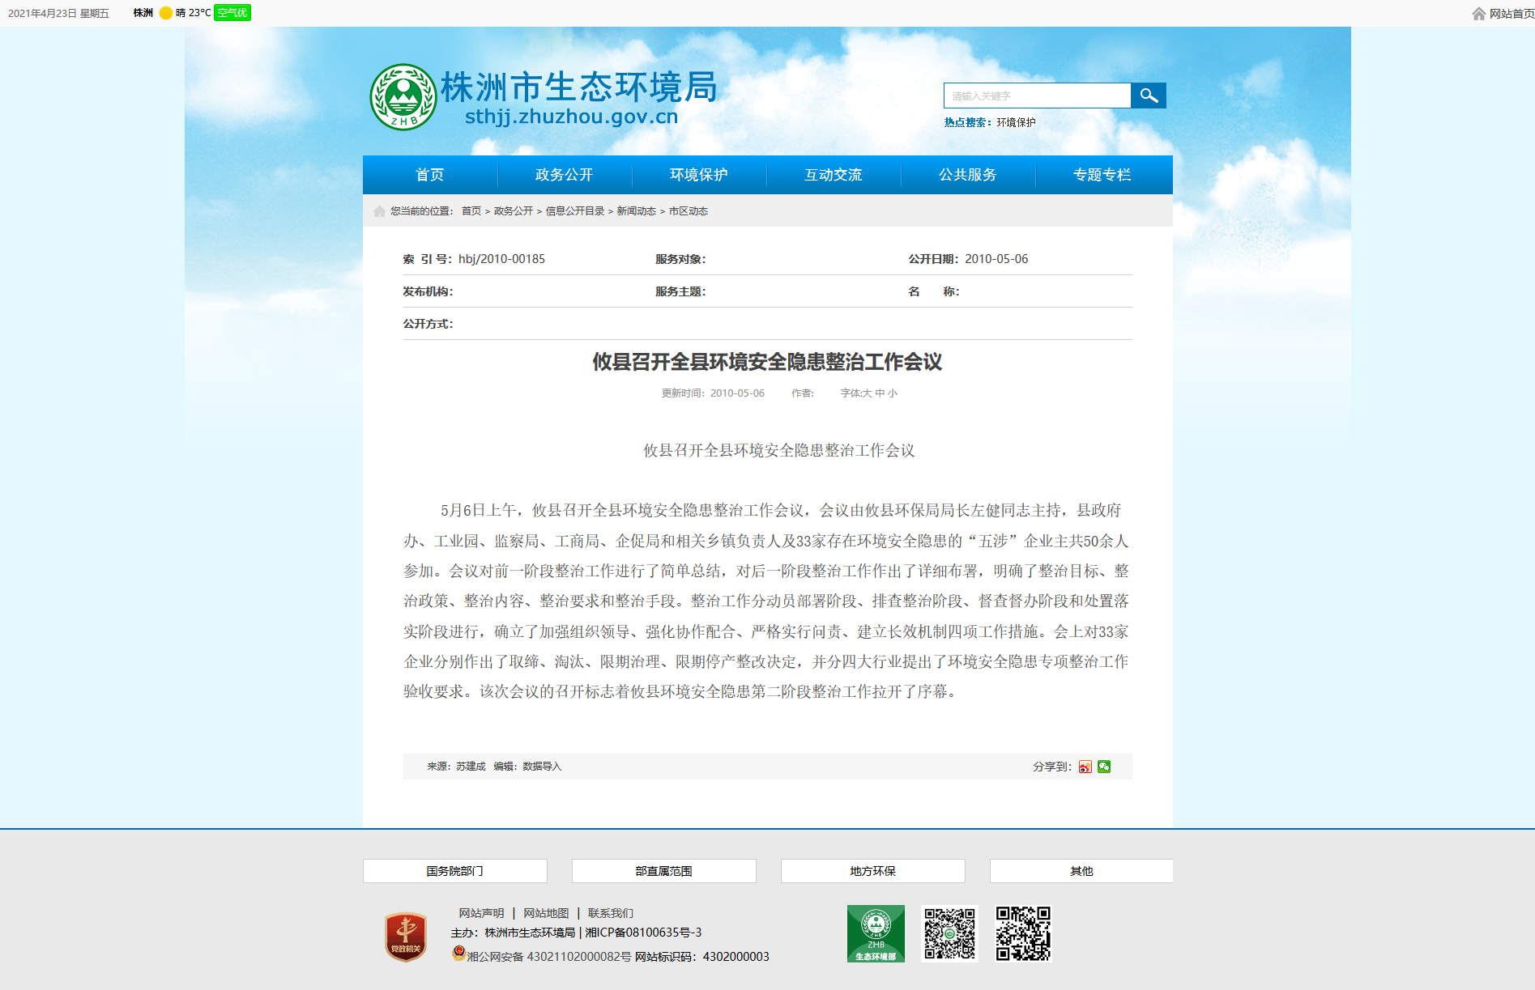
Task: Click the sthjj.zhuzhou.gov.cn domain text
Action: [572, 117]
